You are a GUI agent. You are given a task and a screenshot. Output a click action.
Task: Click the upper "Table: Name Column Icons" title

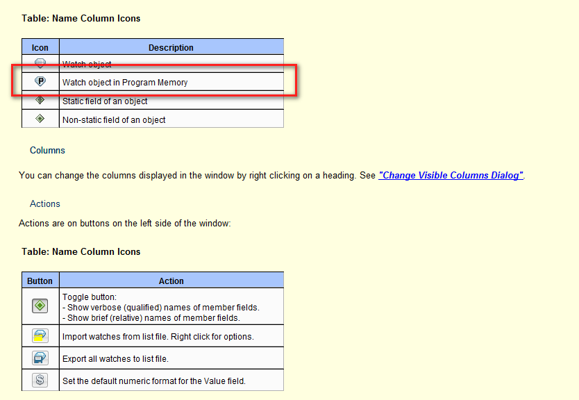coord(81,19)
